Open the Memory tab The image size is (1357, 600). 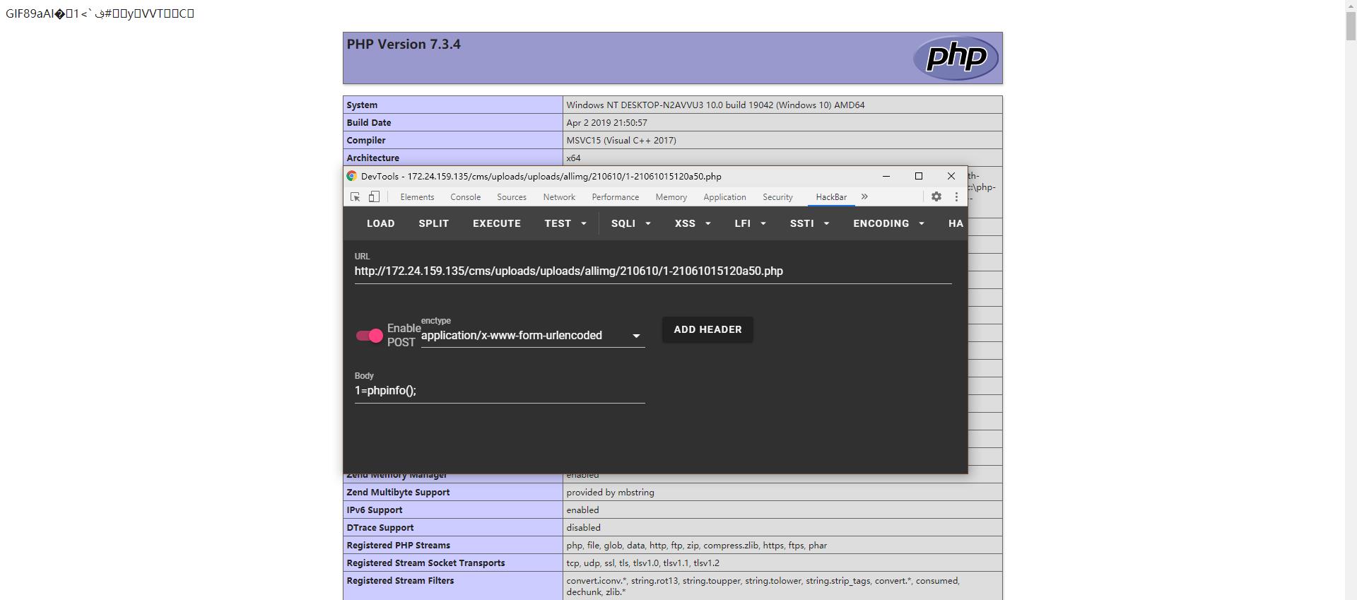671,197
